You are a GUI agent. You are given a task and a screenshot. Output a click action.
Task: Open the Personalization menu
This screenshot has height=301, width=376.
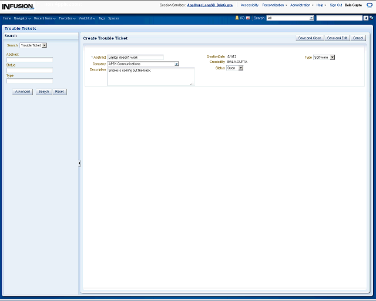[x=274, y=5]
